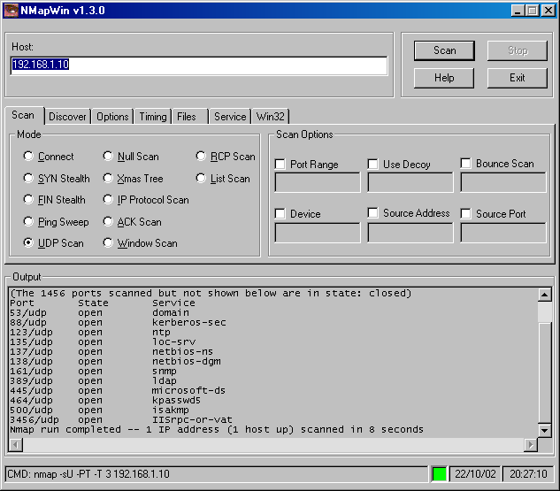Click the output scroll up arrow
The height and width of the screenshot is (491, 560).
(544, 293)
